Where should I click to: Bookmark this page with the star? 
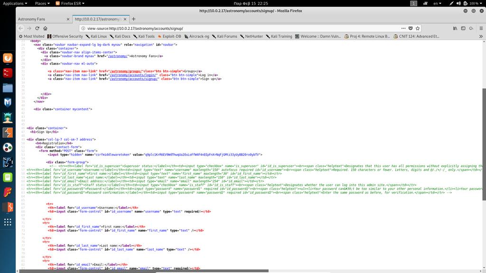pos(418,28)
